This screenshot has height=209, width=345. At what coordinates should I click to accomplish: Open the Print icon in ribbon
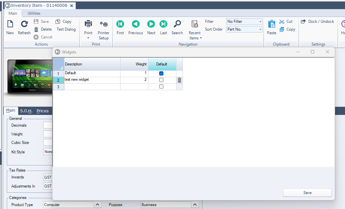point(88,24)
